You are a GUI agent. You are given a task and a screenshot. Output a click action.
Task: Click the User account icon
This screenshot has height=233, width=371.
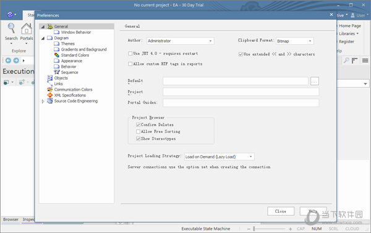[352, 15]
